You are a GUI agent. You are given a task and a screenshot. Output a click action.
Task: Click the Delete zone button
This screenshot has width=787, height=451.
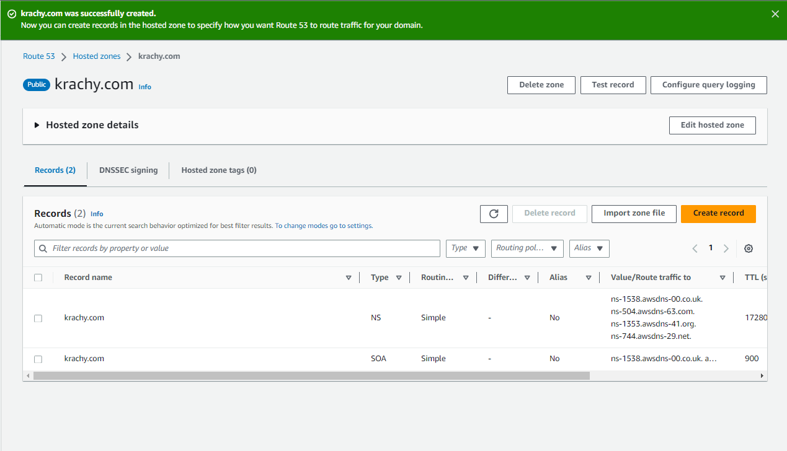(x=541, y=85)
